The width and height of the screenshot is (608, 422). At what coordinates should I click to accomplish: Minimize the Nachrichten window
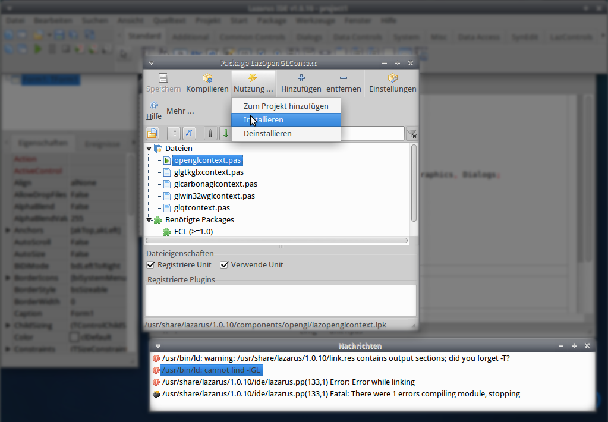560,345
